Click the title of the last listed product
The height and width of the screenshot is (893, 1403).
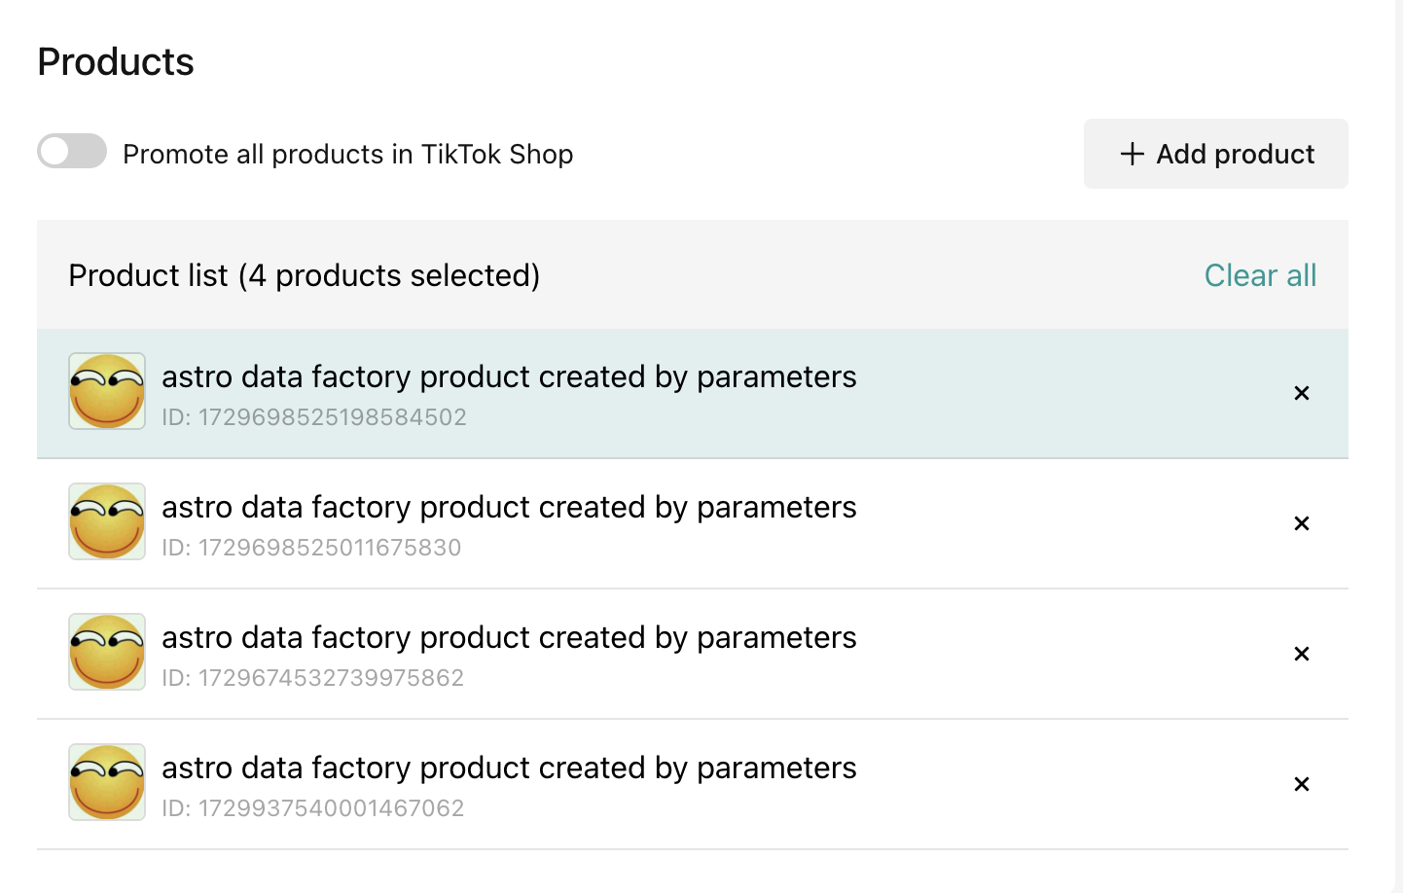tap(509, 768)
